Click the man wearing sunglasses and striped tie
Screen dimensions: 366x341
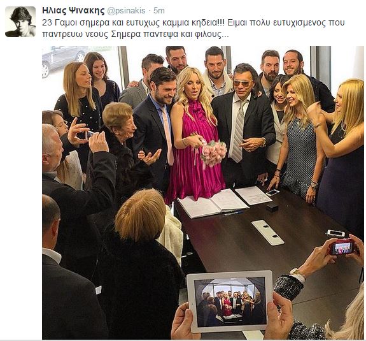pos(244,124)
